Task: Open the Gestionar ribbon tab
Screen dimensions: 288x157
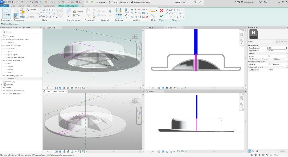Action: point(37,6)
